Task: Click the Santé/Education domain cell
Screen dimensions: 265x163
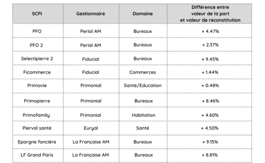Action: [143, 85]
